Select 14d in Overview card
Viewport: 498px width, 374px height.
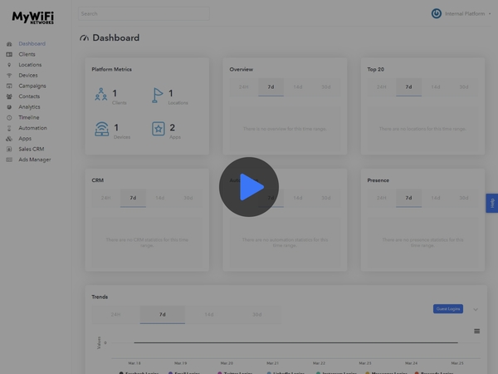tap(298, 86)
